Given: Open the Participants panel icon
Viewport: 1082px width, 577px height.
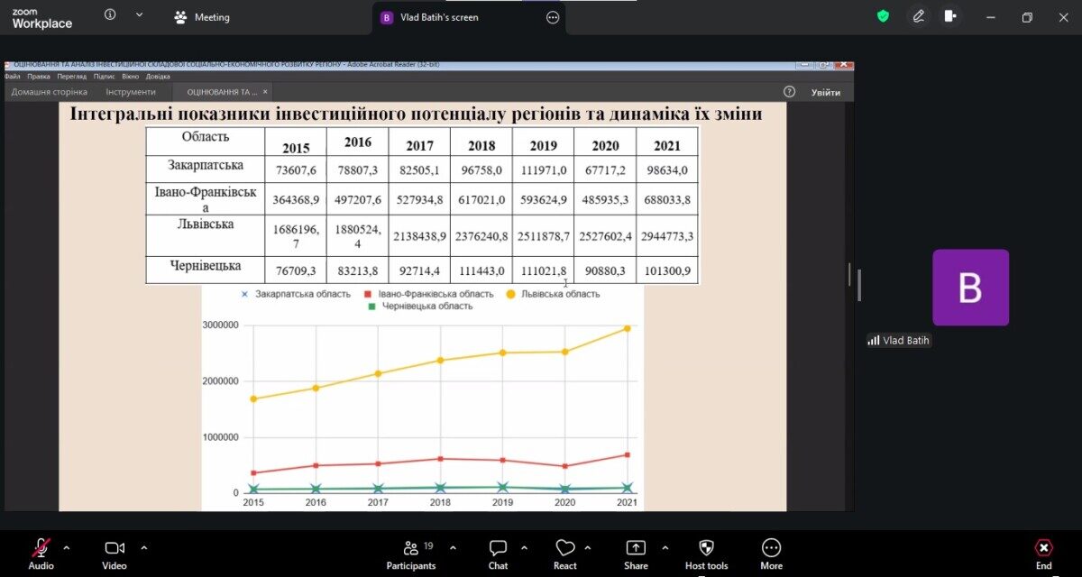Looking at the screenshot, I should click(411, 548).
